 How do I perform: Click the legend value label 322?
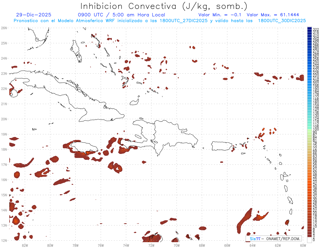point(316,29)
